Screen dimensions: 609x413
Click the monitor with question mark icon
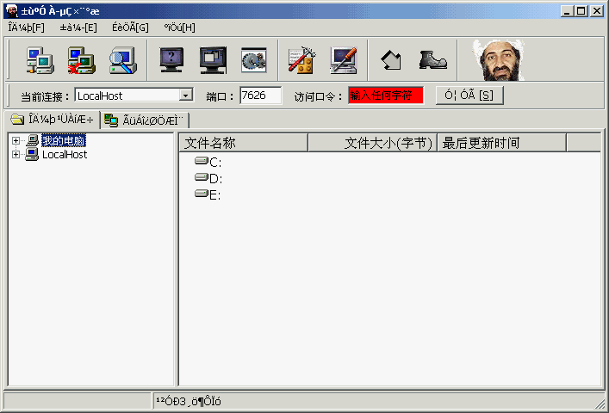click(x=172, y=60)
